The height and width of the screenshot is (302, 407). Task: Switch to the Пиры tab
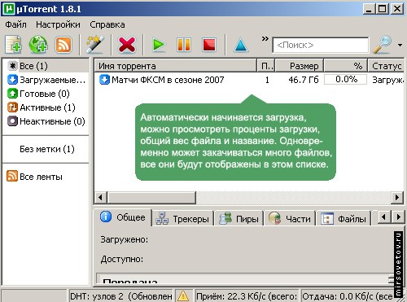(239, 219)
